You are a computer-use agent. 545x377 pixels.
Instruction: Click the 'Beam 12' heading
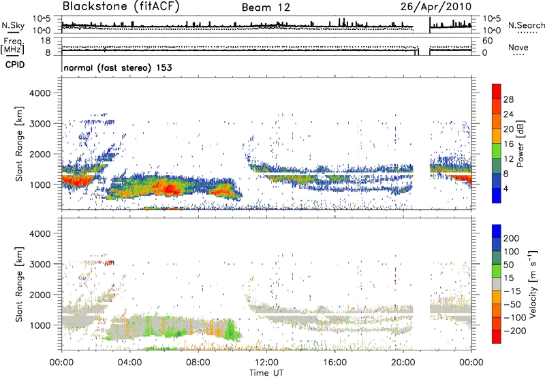(266, 7)
